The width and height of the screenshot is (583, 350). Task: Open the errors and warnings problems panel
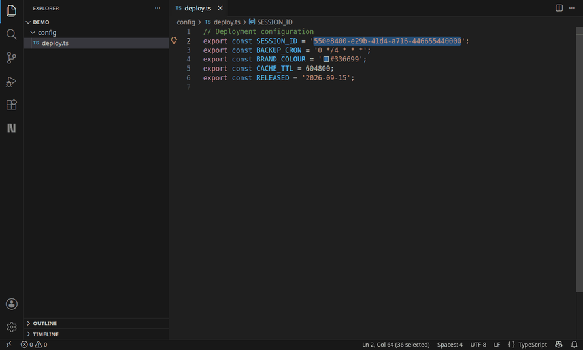34,344
